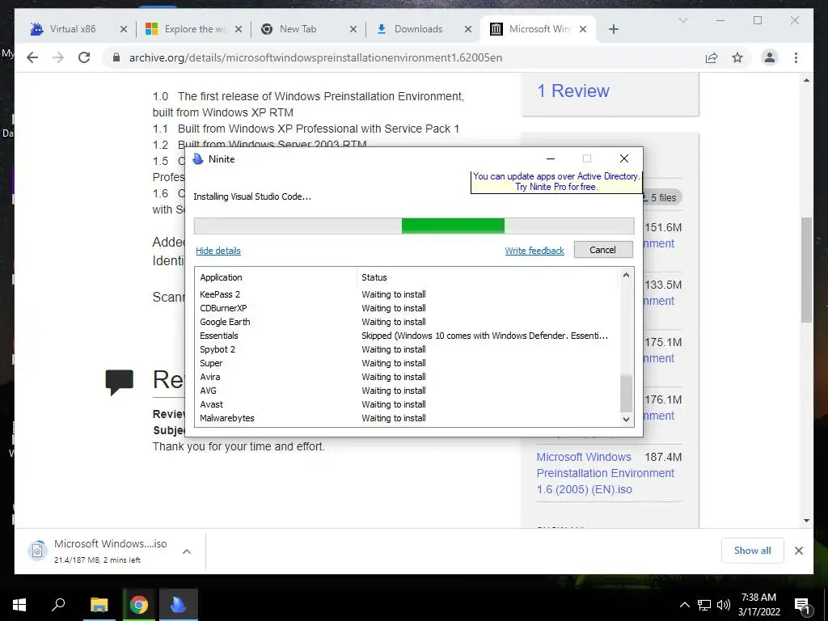Select the Malwarebytes row
Image resolution: width=828 pixels, height=621 pixels.
[x=407, y=418]
